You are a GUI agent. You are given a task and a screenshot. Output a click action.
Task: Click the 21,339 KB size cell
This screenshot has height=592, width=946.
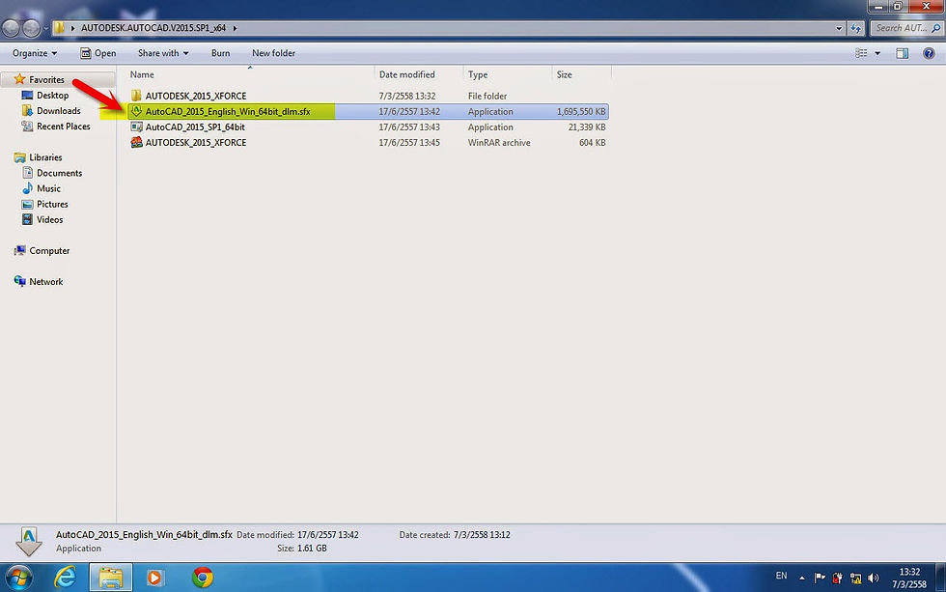tap(587, 127)
